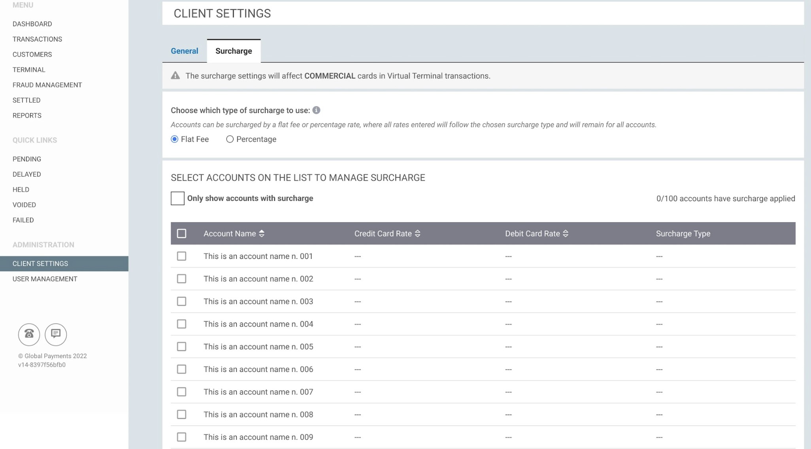This screenshot has width=811, height=449.
Task: Click the surcharge type info icon
Action: click(316, 110)
